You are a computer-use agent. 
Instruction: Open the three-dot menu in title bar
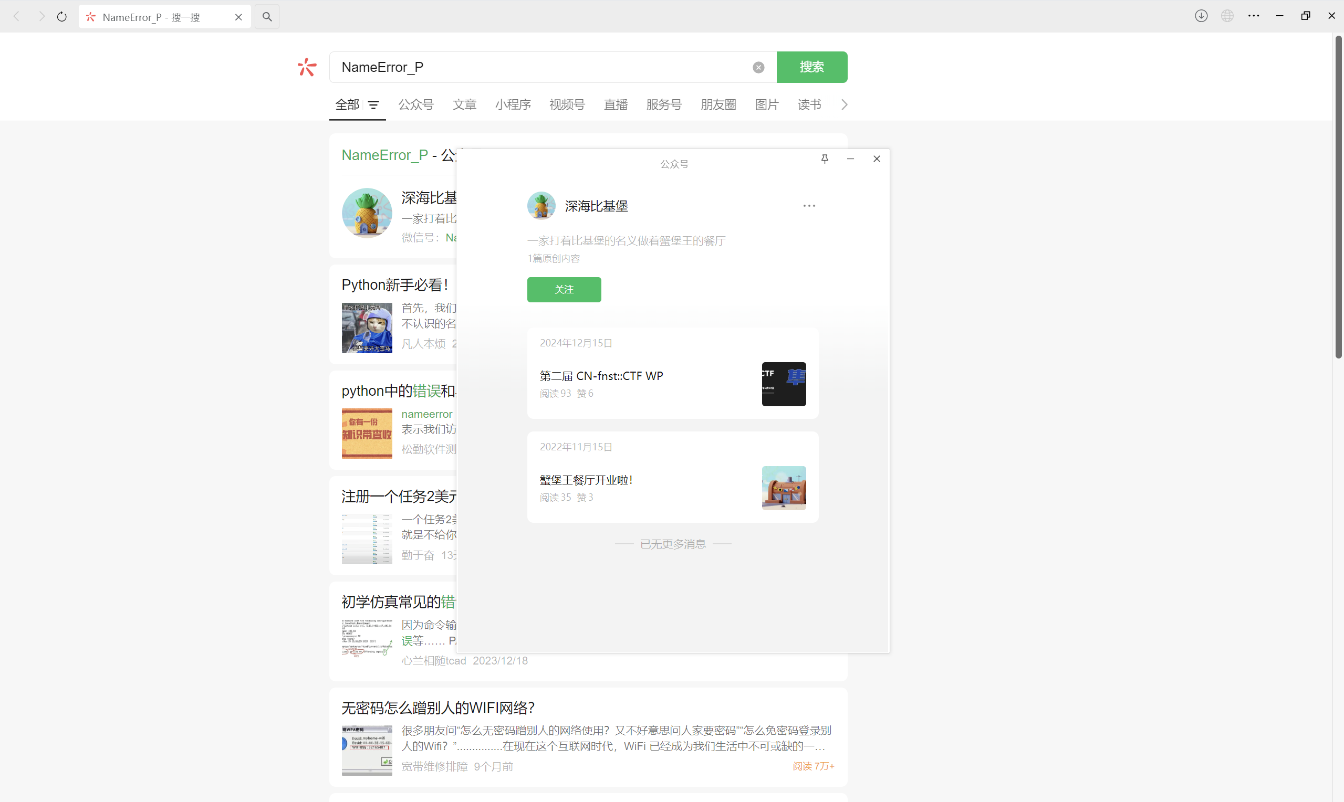click(1254, 16)
